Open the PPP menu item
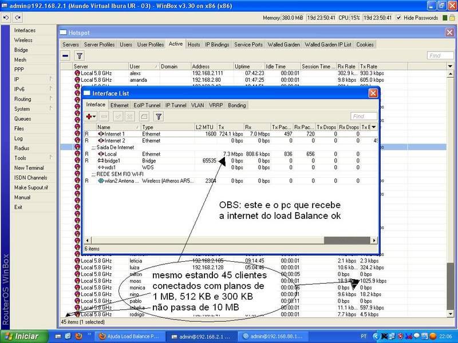The image size is (458, 343). 19,69
